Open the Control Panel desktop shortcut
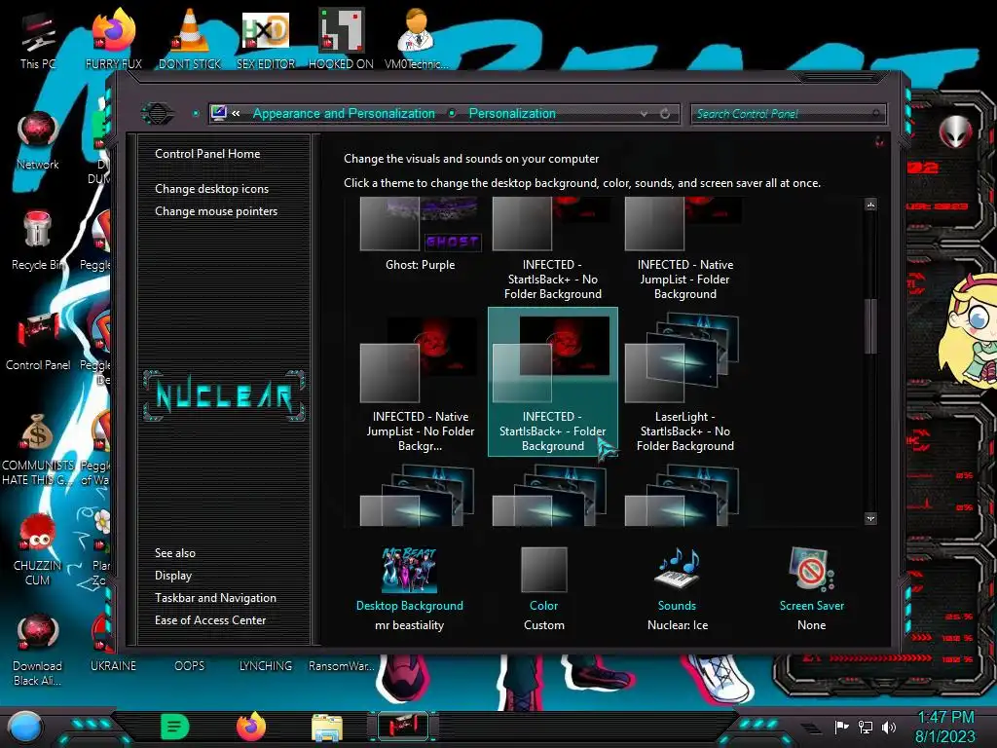The image size is (997, 748). (38, 341)
